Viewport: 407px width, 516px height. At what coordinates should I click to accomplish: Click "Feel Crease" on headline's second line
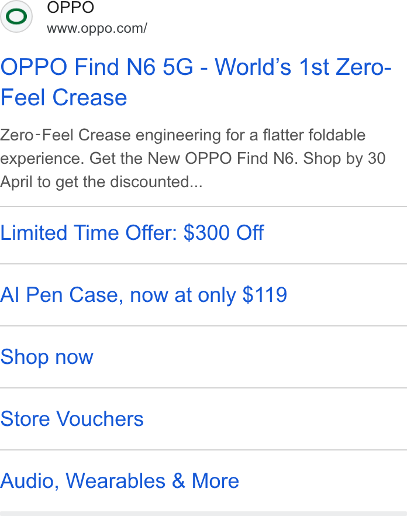(x=64, y=98)
